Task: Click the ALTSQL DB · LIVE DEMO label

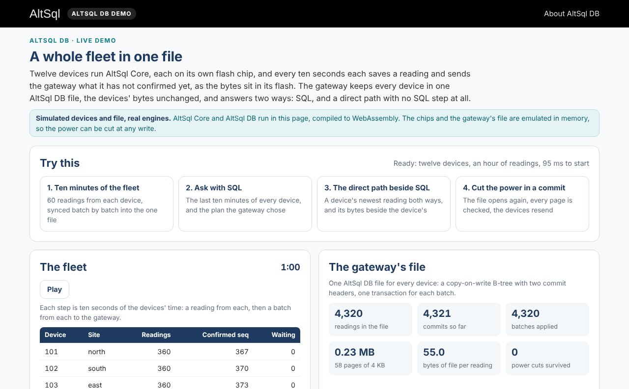Action: (73, 41)
